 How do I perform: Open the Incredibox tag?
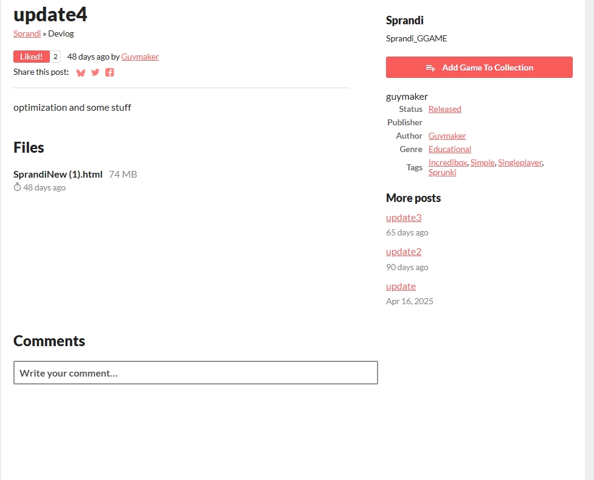[447, 162]
